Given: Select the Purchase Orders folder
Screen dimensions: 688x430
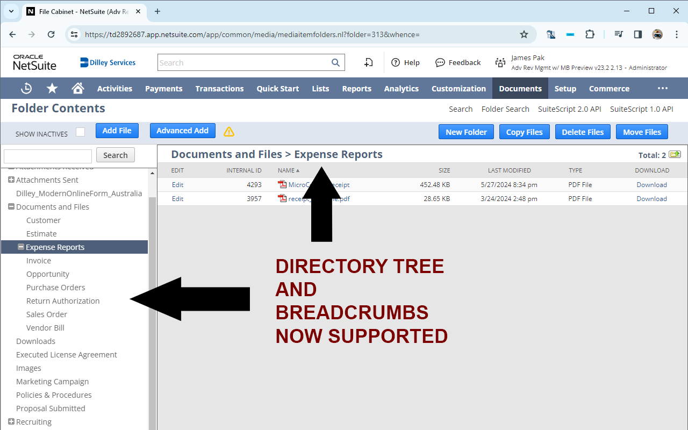Looking at the screenshot, I should click(56, 288).
